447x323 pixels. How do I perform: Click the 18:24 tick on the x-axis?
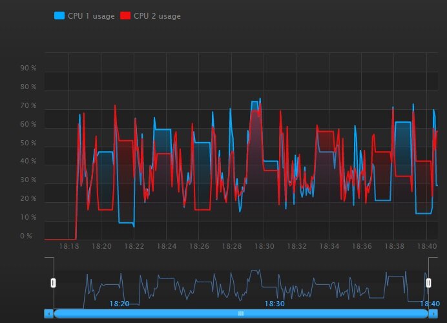coord(167,246)
